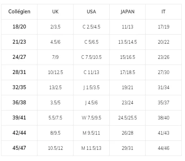The height and width of the screenshot is (161, 185).
Task: Select the 39/41 size row label
Action: click(x=19, y=118)
